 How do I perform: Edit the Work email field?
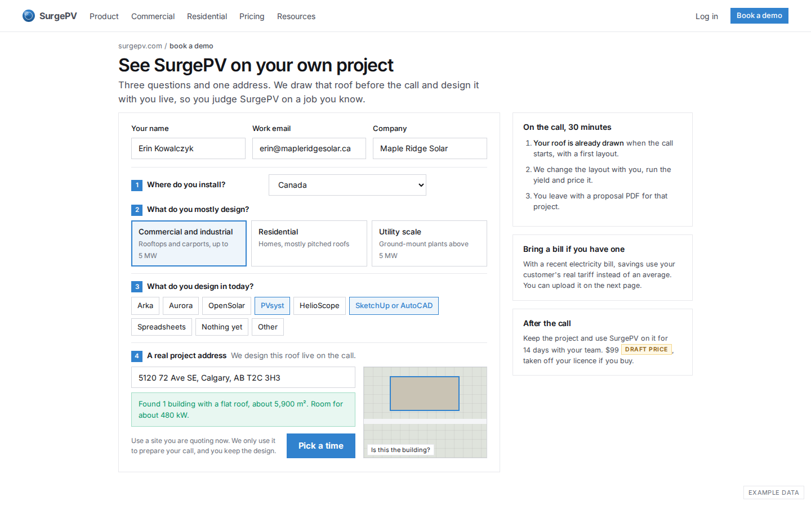[309, 148]
